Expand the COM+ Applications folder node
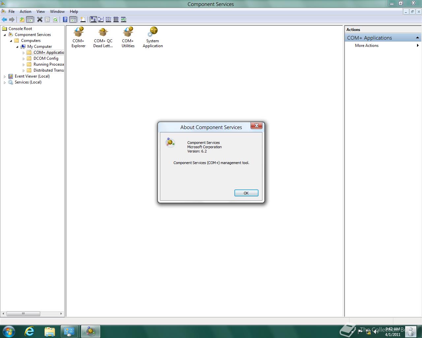This screenshot has width=422, height=338. coord(23,52)
